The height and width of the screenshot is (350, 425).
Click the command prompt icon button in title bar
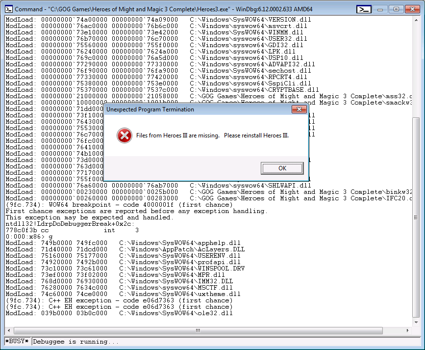[x=364, y=9]
